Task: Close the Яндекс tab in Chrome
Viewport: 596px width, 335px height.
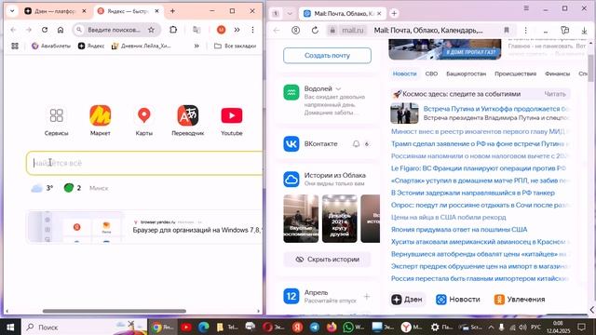Action: point(157,11)
